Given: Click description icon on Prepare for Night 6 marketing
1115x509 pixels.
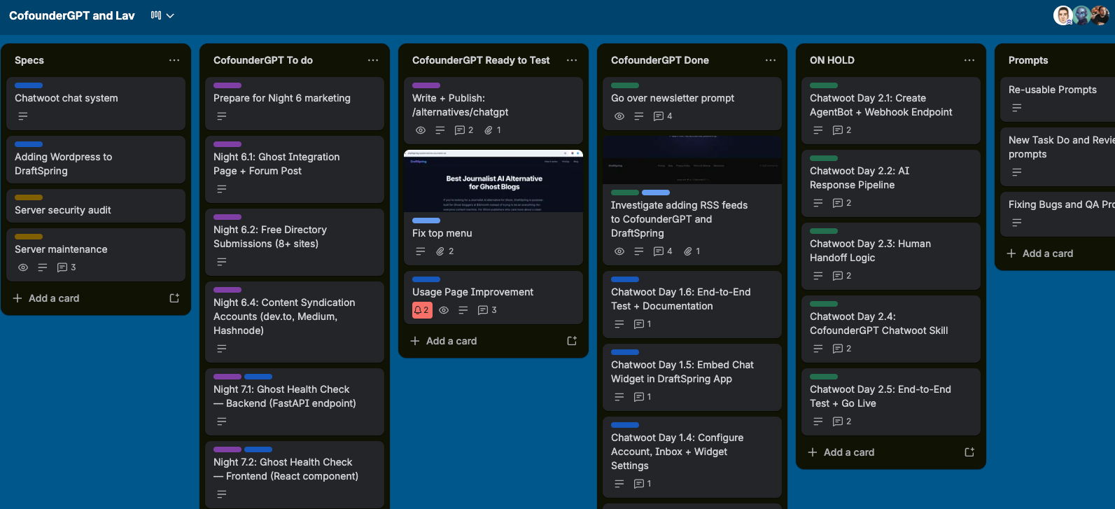Looking at the screenshot, I should [x=222, y=116].
